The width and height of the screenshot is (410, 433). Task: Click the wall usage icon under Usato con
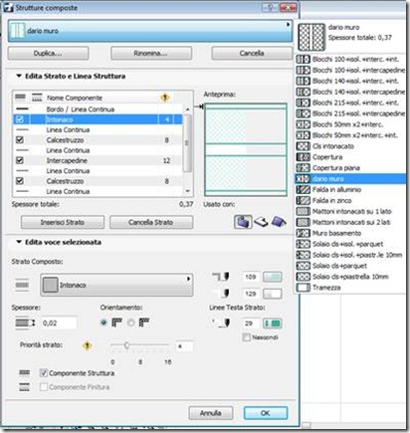[x=243, y=222]
